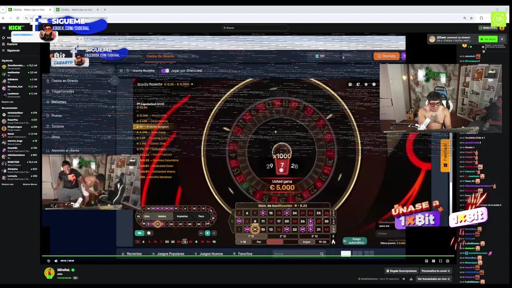Viewport: 512px width, 288px height.
Task: Expand Mostrar más under the Siguiendo list
Action: pos(8,102)
